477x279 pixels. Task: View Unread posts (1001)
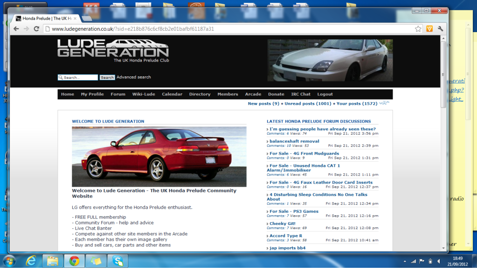click(308, 104)
